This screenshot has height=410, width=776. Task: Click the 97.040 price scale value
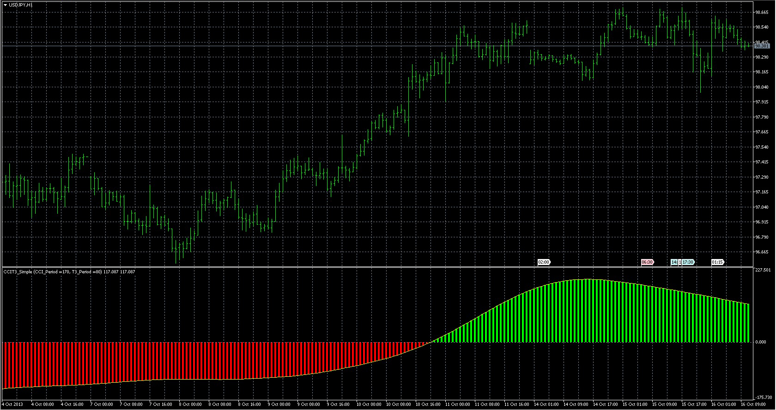click(761, 207)
